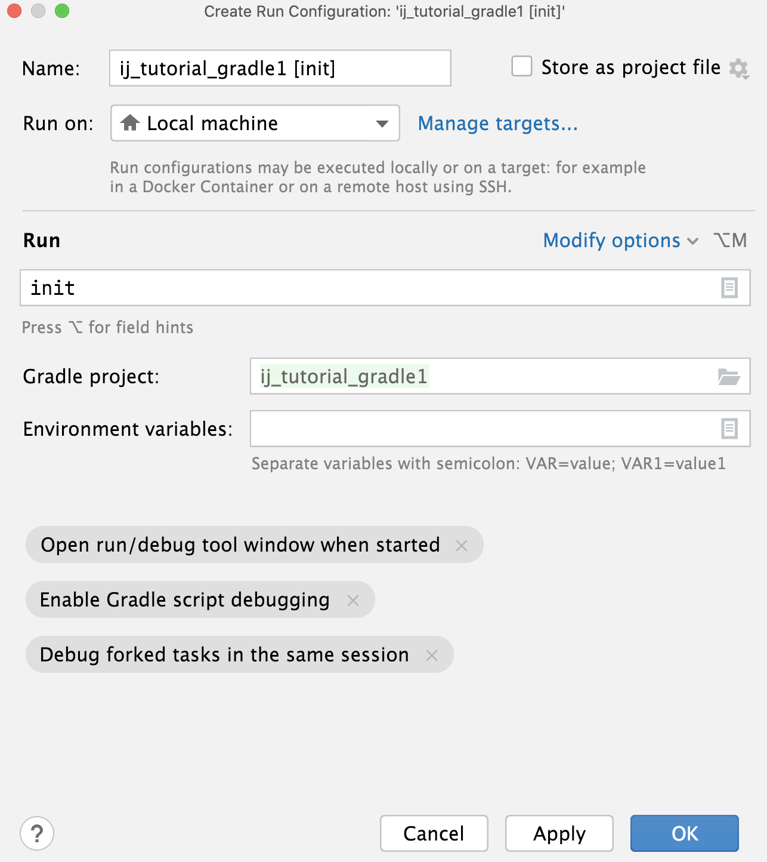Click the dialog title Create Run Configuration
This screenshot has height=862, width=767.
383,11
